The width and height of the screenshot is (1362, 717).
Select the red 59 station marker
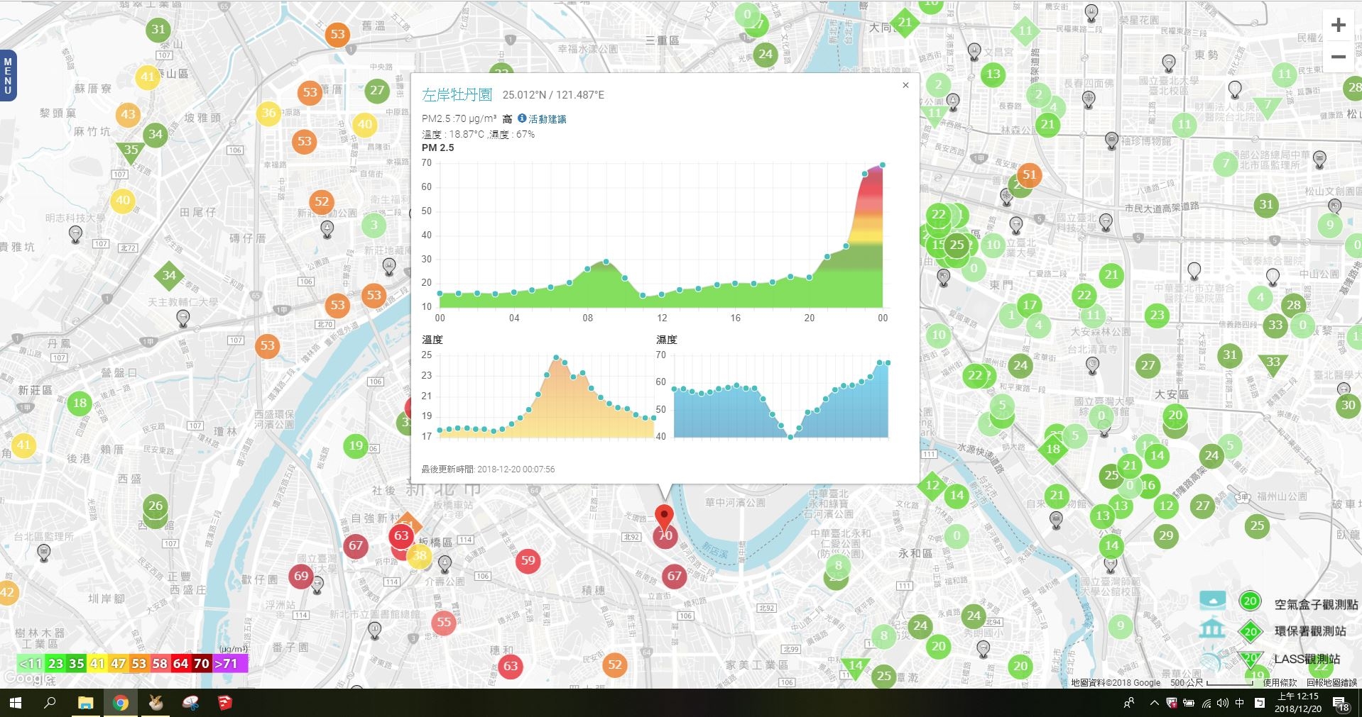pyautogui.click(x=528, y=560)
